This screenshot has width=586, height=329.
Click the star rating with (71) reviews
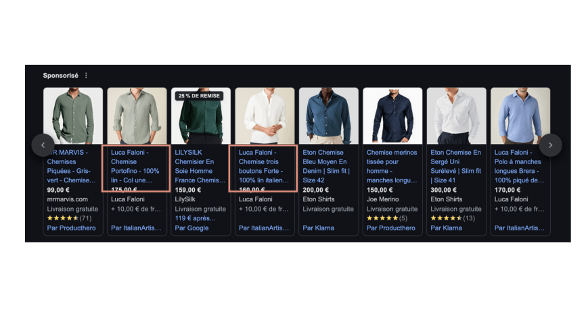pyautogui.click(x=69, y=218)
